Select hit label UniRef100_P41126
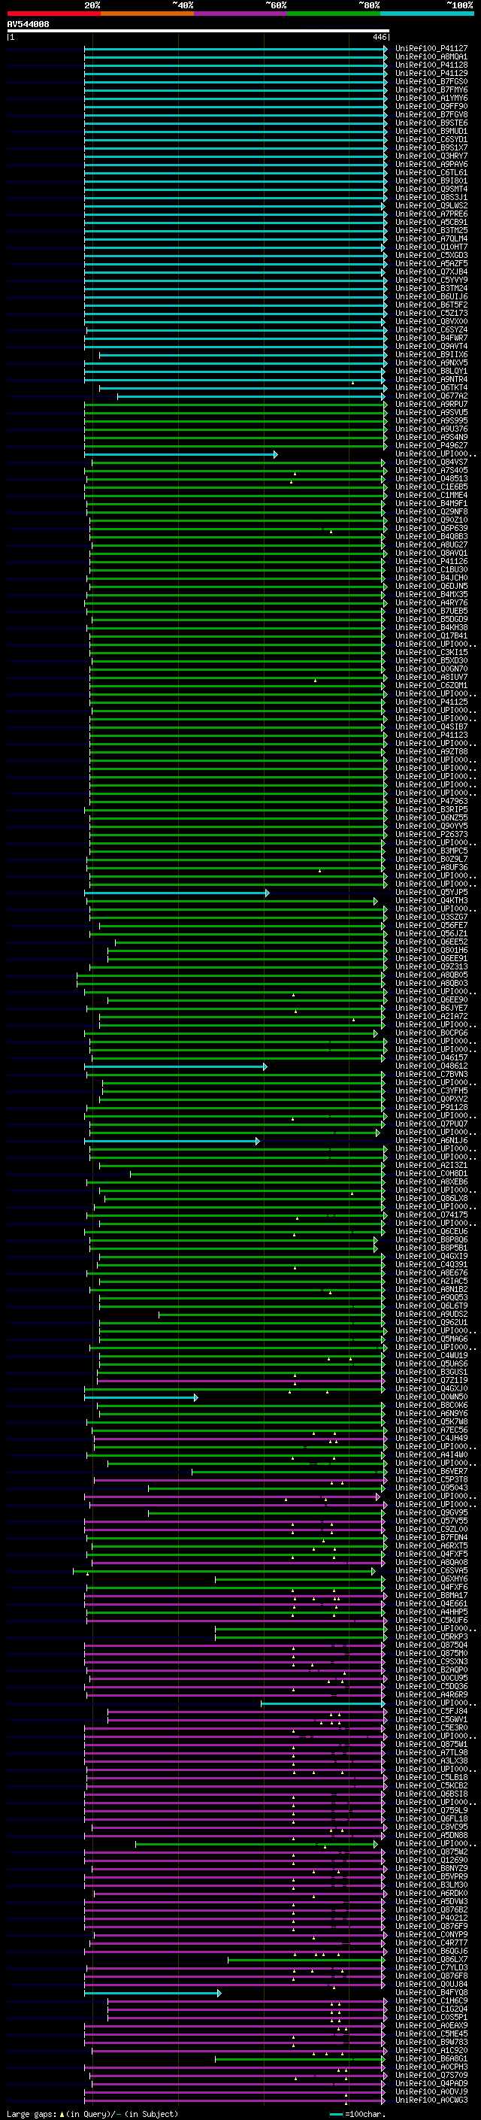This screenshot has width=481, height=2120. pyautogui.click(x=431, y=561)
